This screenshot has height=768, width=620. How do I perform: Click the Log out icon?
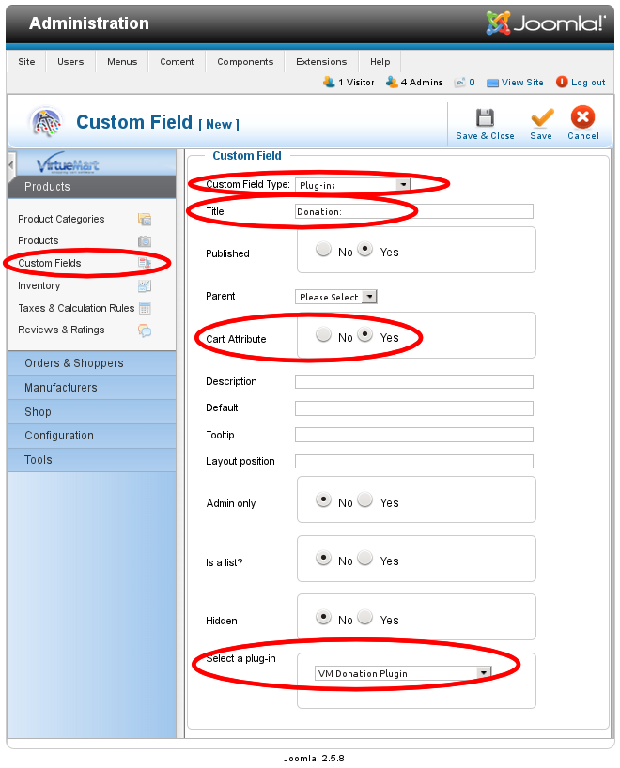tap(562, 83)
